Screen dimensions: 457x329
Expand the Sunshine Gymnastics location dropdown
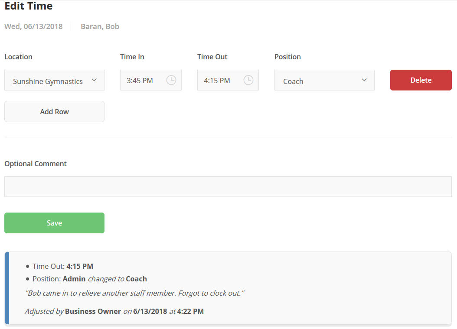pyautogui.click(x=54, y=80)
